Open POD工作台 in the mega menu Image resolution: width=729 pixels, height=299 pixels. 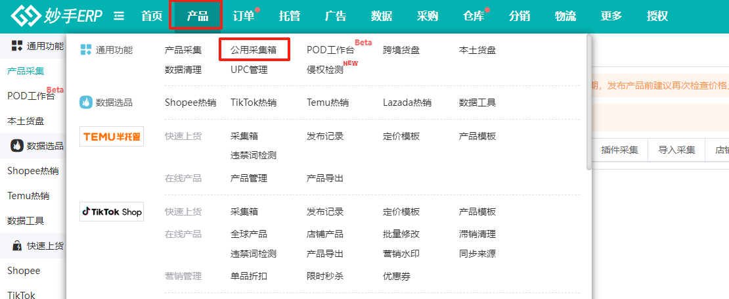(x=330, y=50)
